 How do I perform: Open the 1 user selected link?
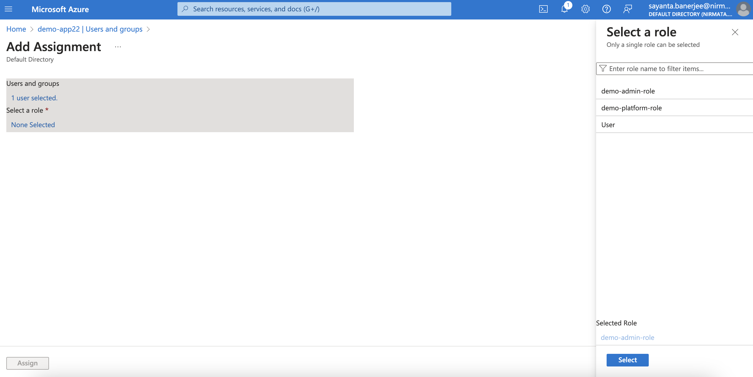[x=34, y=98]
